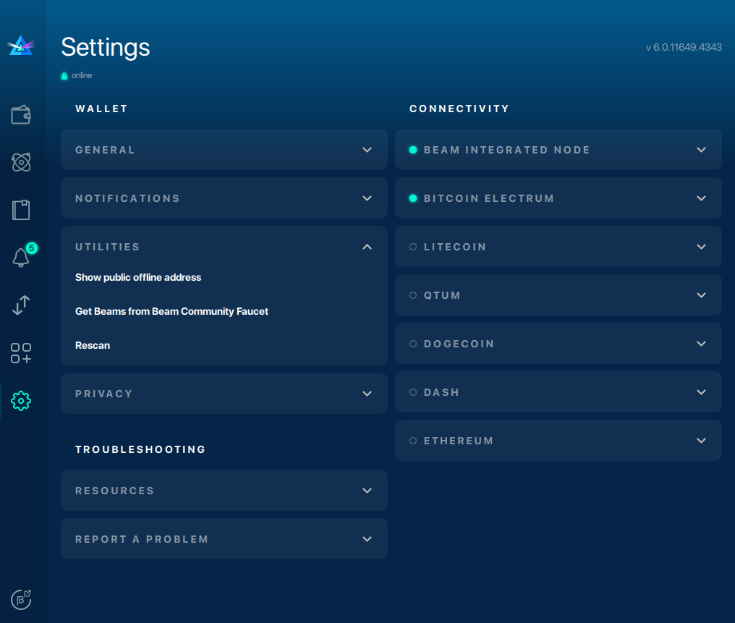Click the online status text
The width and height of the screenshot is (735, 623).
(x=82, y=75)
